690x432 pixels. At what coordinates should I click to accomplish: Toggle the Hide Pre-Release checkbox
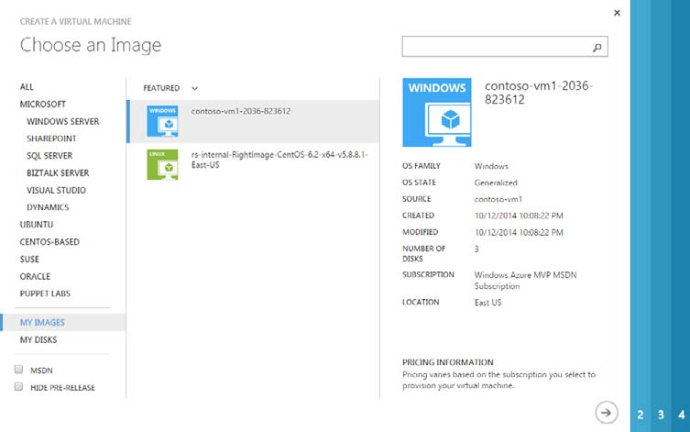tap(19, 387)
